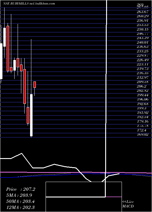Click the 229.87 price axis label
This screenshot has width=152, height=212.
[143, 55]
